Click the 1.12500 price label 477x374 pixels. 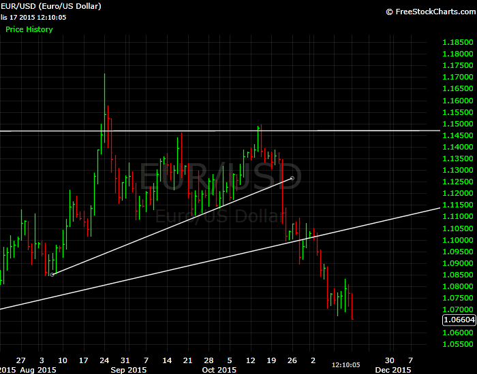pos(458,182)
